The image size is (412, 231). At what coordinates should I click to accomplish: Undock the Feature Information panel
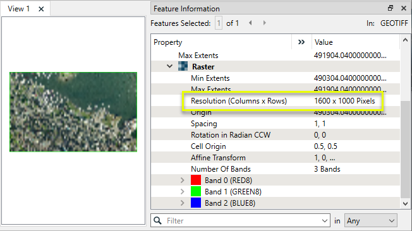click(x=391, y=8)
